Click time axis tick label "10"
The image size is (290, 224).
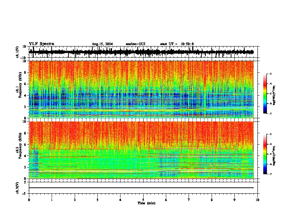point(257,200)
